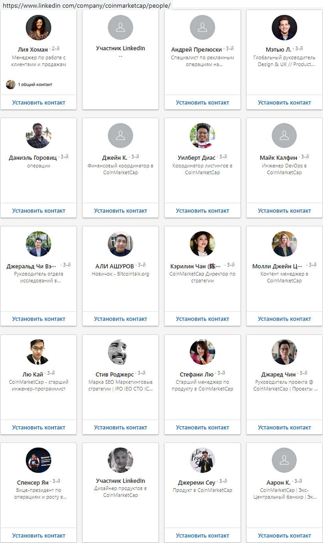Image resolution: width=323 pixels, height=543 pixels.
Task: Click Установить контакт under АЛИ АШУРОВ
Action: (120, 319)
